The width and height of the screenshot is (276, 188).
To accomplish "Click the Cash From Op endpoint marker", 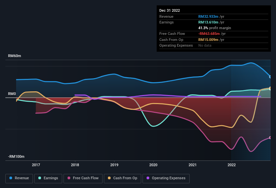I will point(270,88).
